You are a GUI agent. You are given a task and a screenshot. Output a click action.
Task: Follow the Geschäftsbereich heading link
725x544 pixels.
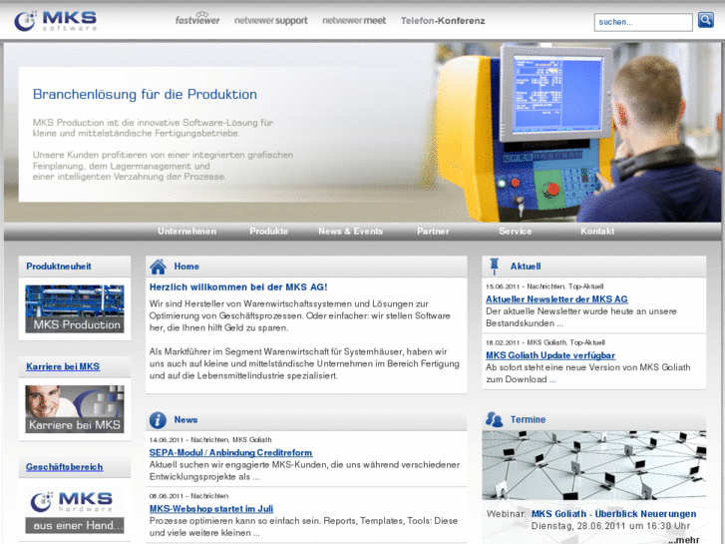64,467
